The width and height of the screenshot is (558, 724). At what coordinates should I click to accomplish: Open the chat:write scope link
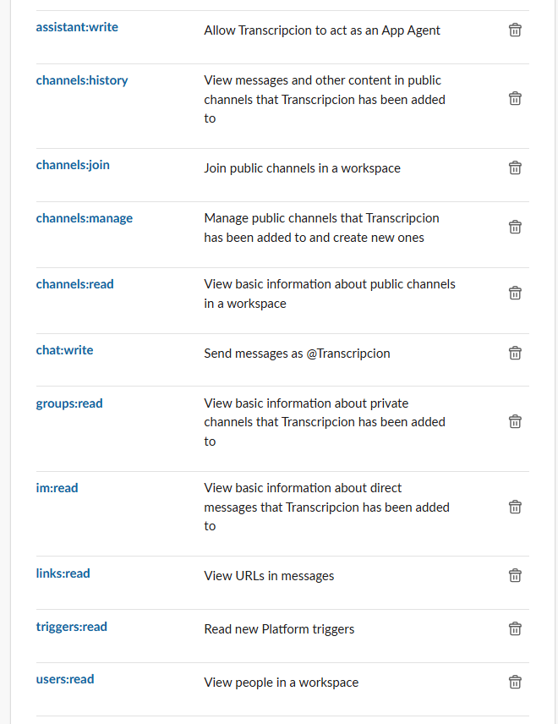(x=64, y=350)
